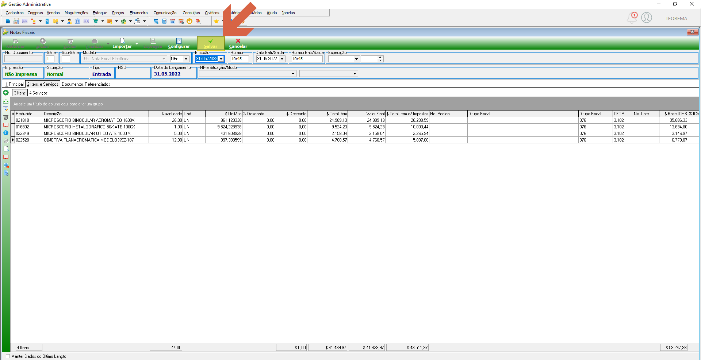This screenshot has width=701, height=360.
Task: Switch to the 1 Principal tab
Action: [14, 84]
